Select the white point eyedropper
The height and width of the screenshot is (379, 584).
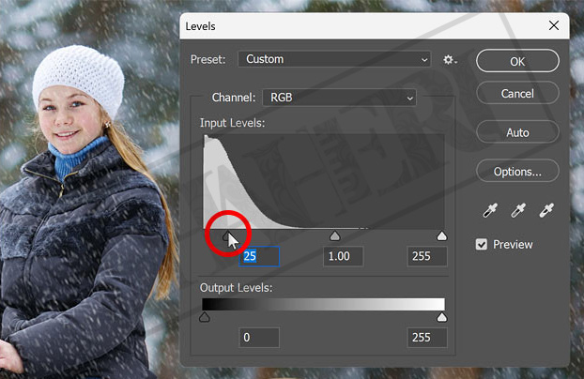(x=545, y=211)
